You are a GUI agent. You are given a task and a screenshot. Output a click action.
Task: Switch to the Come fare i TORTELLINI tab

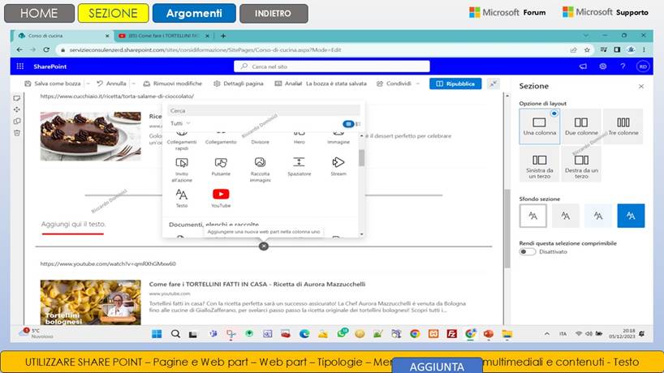[163, 36]
